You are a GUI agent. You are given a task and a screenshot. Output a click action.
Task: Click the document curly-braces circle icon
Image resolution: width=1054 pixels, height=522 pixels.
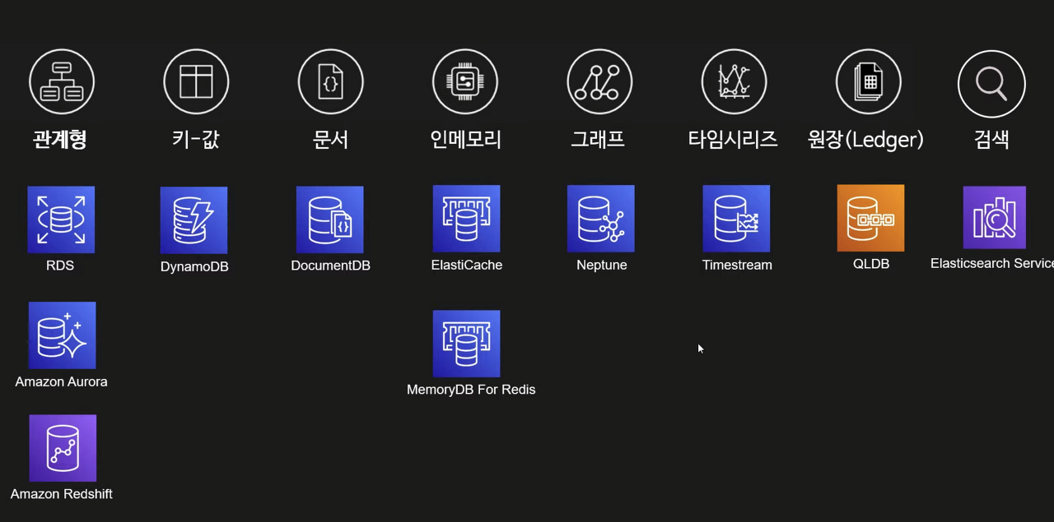coord(330,82)
